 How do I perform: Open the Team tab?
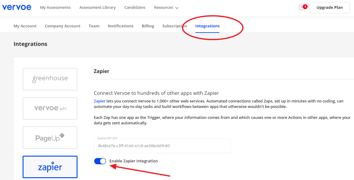pyautogui.click(x=94, y=26)
